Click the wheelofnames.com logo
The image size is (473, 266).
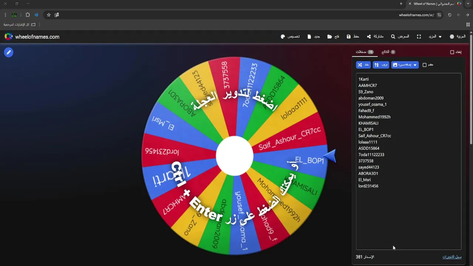coord(32,37)
